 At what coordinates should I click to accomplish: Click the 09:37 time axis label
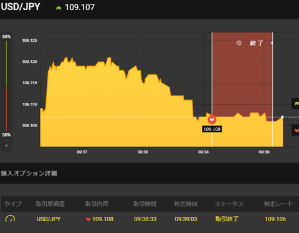tap(82, 152)
